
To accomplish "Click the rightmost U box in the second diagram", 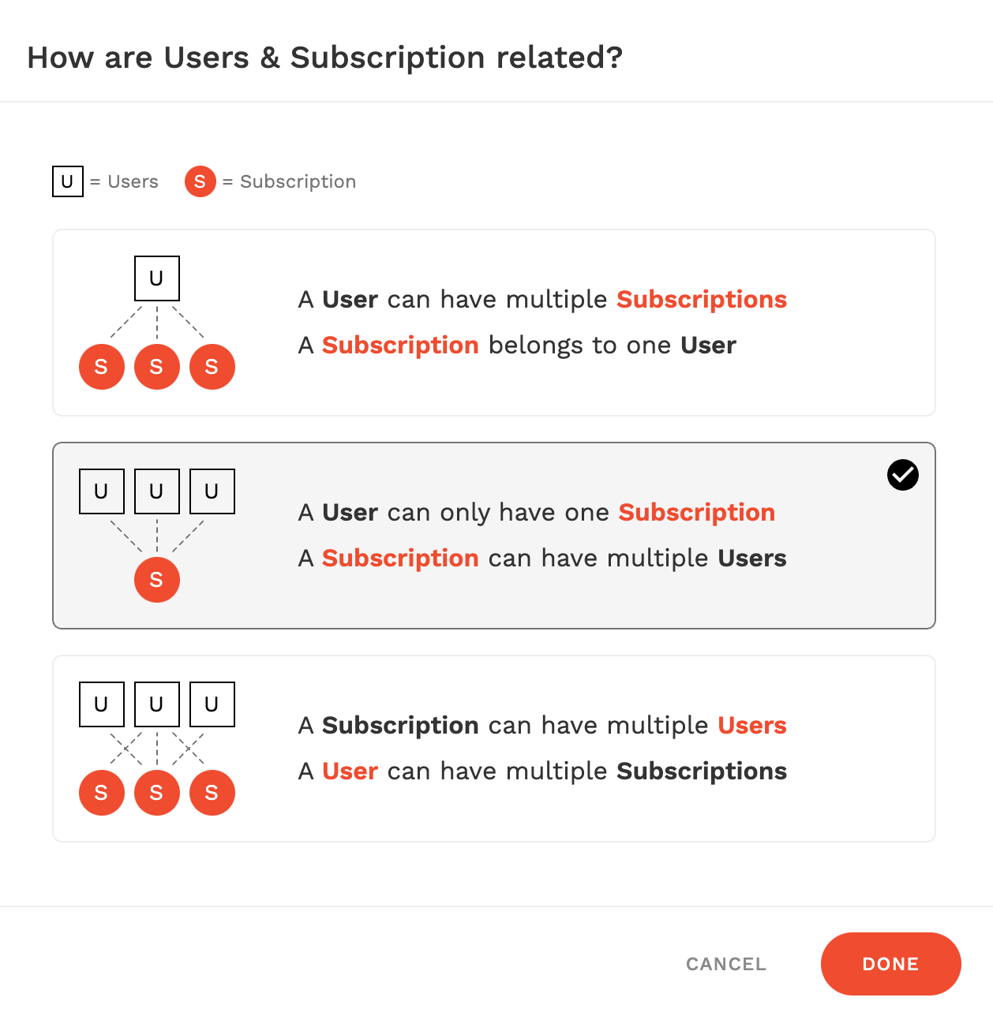I will click(x=212, y=491).
